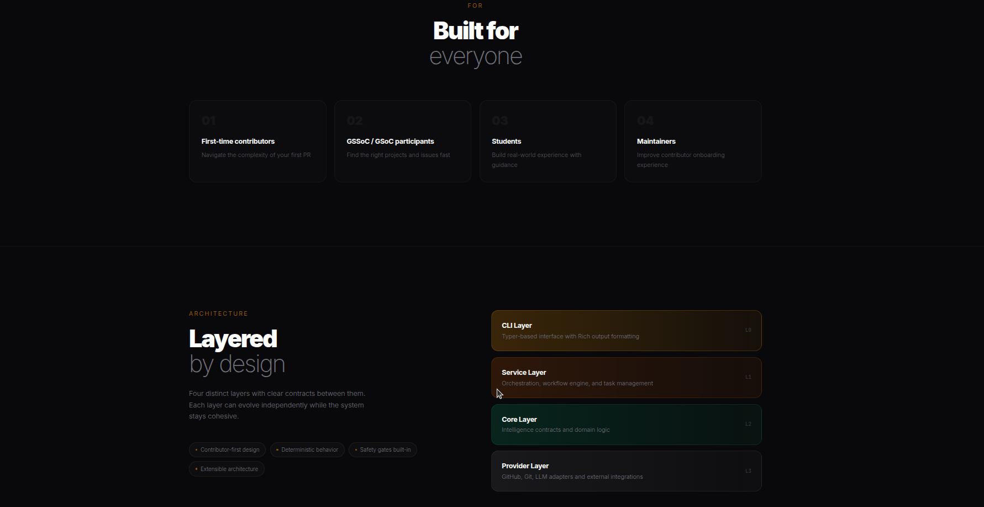
Task: Click the number 01 on first card
Action: click(208, 121)
